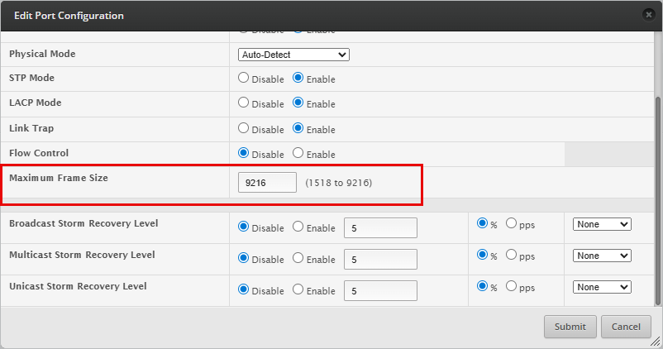Click the (1518 to 9216) range hint
This screenshot has width=663, height=349.
click(x=339, y=183)
